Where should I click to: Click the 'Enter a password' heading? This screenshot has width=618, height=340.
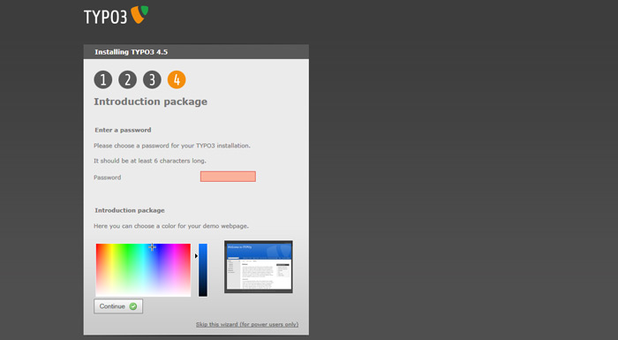[123, 130]
